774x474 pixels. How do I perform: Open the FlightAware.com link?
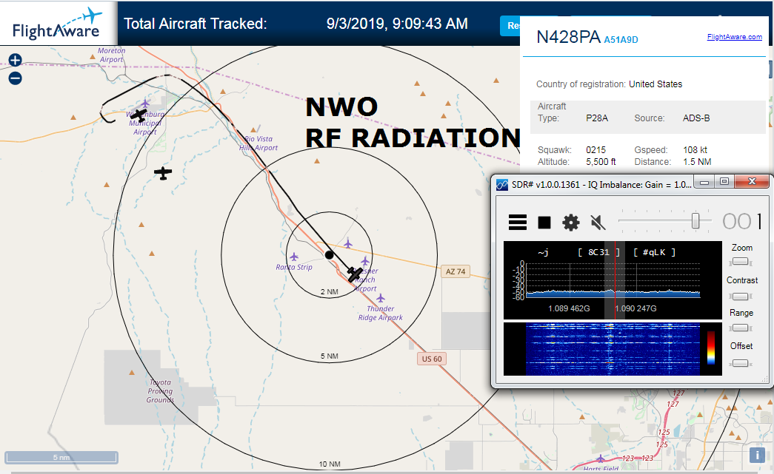pyautogui.click(x=734, y=37)
